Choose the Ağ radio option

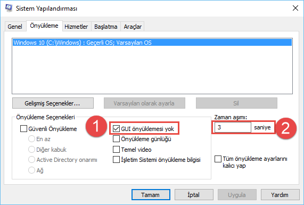coord(31,170)
